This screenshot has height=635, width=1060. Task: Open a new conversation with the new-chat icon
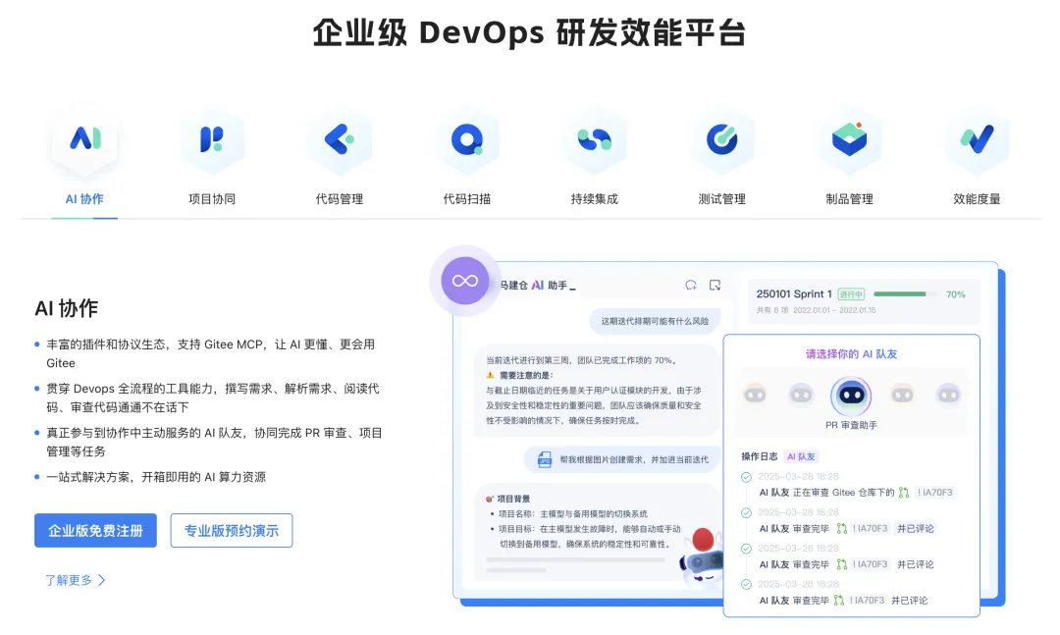[x=716, y=284]
